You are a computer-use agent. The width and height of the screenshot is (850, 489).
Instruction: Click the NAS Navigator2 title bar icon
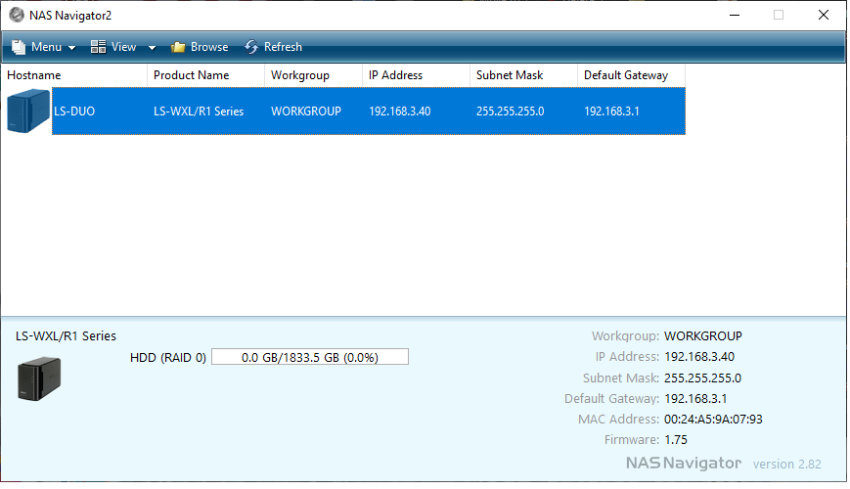(x=17, y=15)
